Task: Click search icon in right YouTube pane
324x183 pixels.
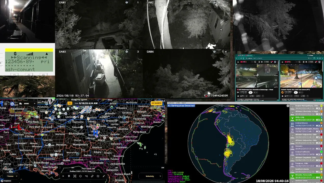Action: click(x=300, y=62)
